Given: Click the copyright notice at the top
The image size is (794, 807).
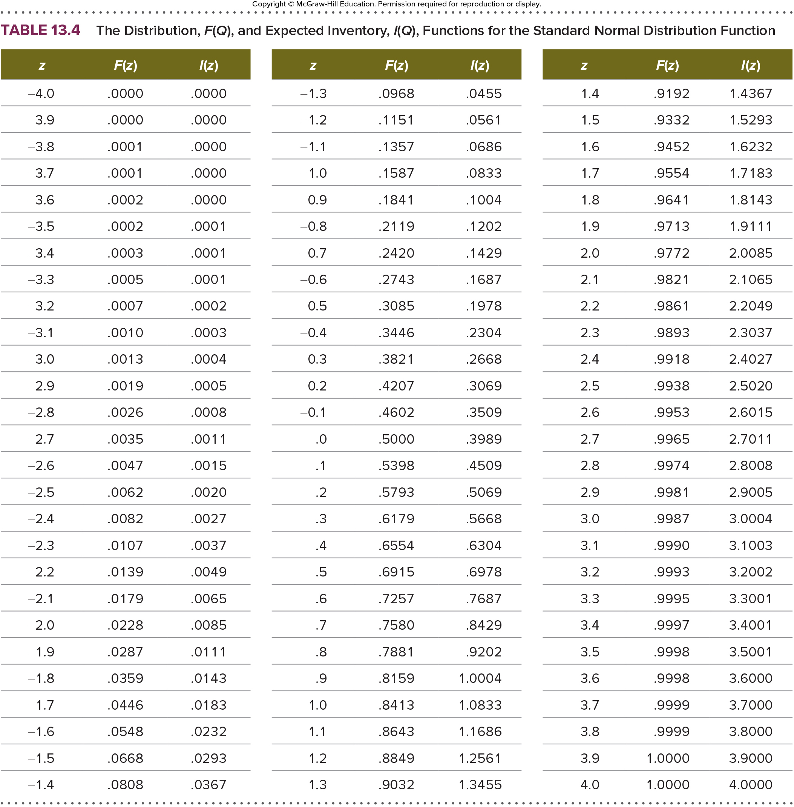Looking at the screenshot, I should pyautogui.click(x=397, y=4).
